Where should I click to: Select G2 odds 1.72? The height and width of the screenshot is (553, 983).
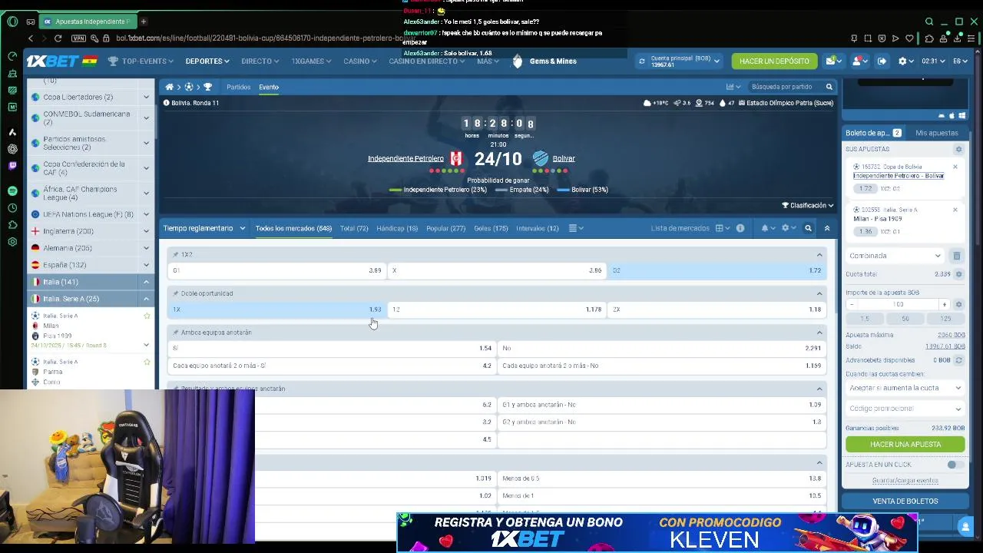tap(717, 270)
